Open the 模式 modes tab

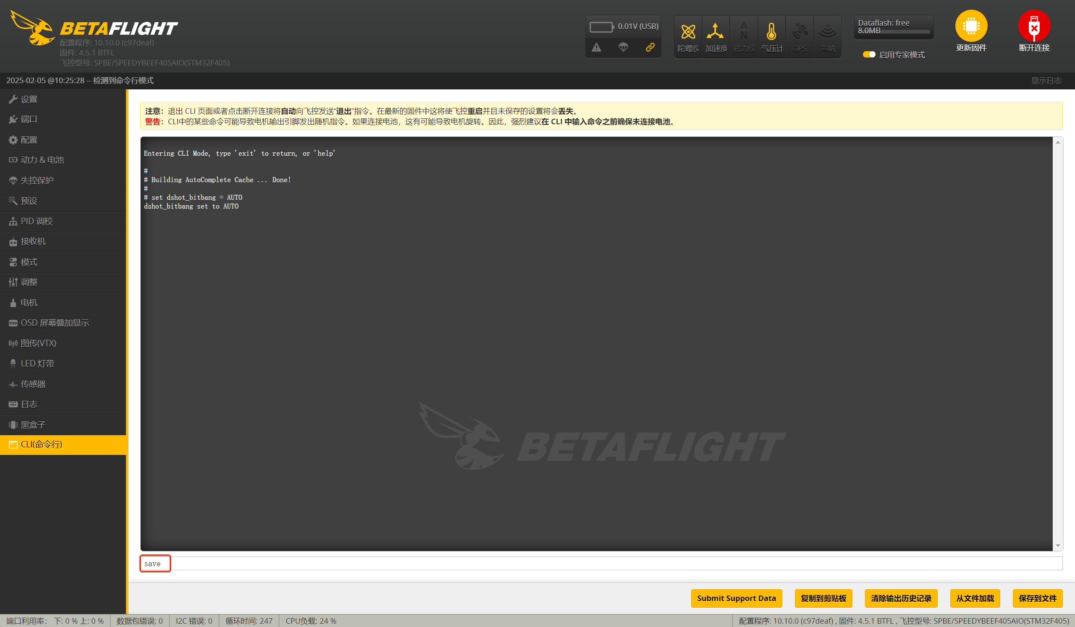coord(63,262)
